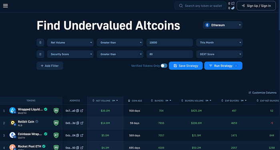
Task: Click Rollbit Coin buyers volume $206.6M
Action: pos(196,123)
